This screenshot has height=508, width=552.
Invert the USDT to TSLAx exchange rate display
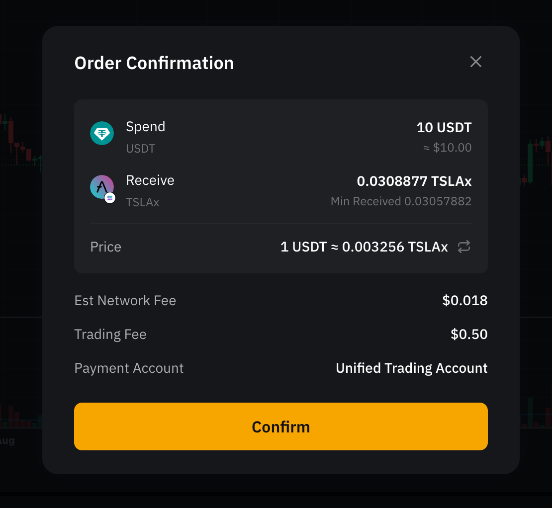[463, 247]
